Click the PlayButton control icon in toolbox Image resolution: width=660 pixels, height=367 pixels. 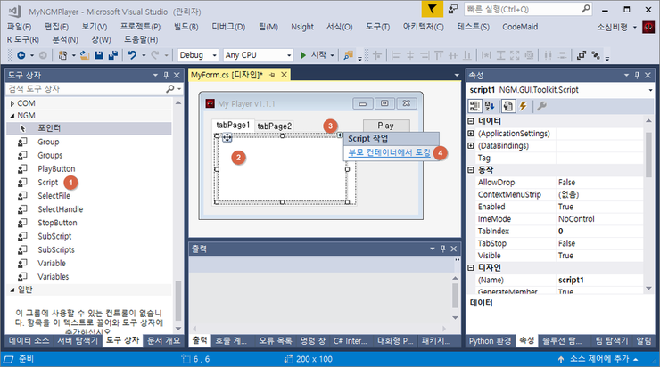tap(22, 169)
